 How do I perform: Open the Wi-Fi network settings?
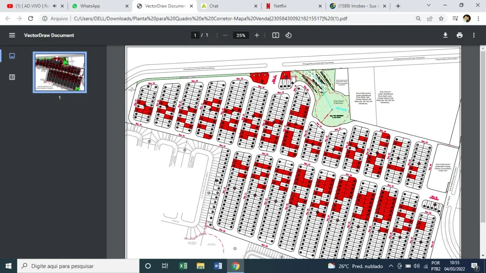(x=426, y=266)
